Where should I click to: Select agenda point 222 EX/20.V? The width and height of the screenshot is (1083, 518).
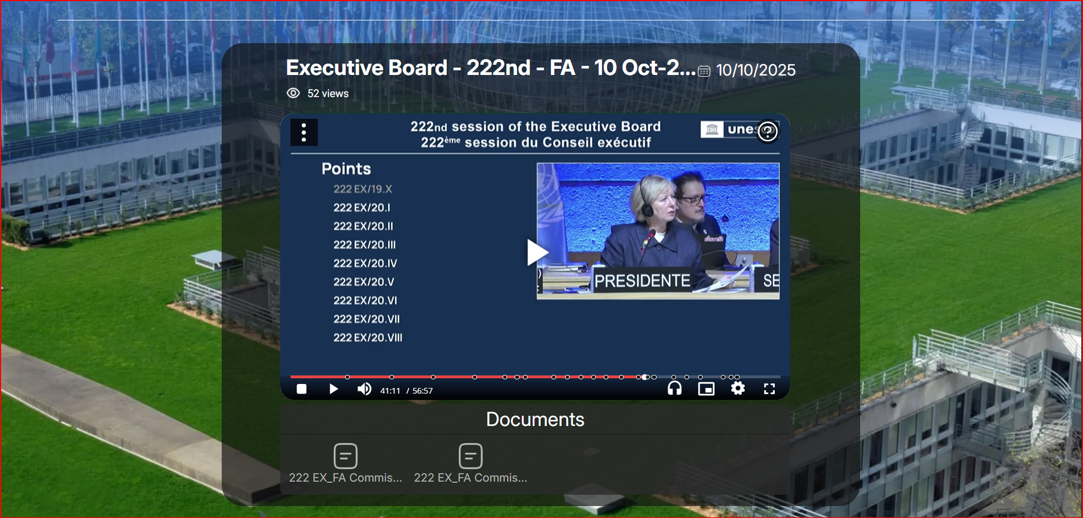click(363, 282)
